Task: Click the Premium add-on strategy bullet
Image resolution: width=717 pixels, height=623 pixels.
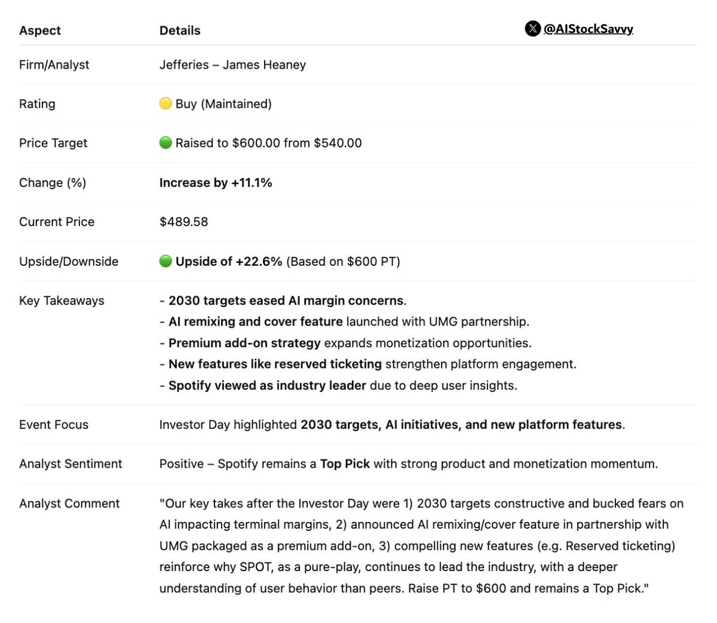Action: (345, 343)
